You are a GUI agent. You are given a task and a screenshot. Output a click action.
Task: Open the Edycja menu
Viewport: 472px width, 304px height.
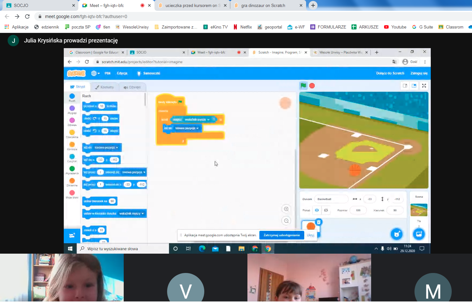pos(122,73)
